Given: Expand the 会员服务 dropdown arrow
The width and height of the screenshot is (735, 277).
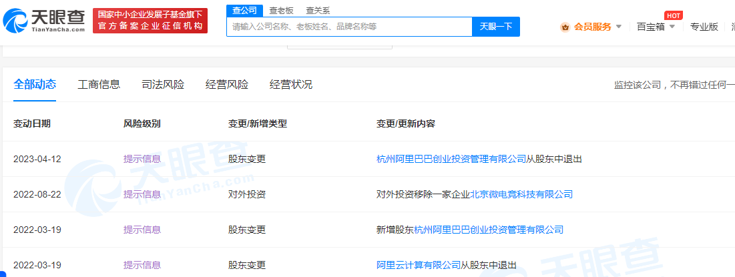Looking at the screenshot, I should click(619, 27).
